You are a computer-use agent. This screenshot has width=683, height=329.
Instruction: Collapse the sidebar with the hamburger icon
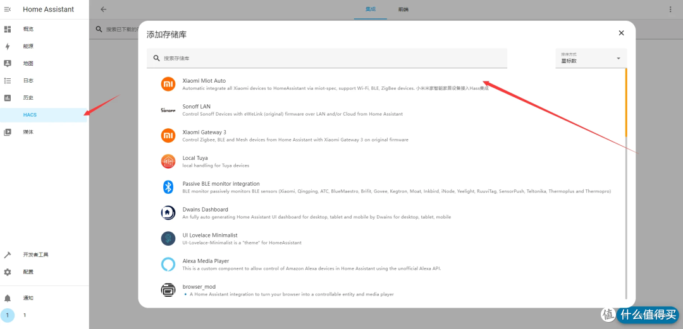(8, 9)
